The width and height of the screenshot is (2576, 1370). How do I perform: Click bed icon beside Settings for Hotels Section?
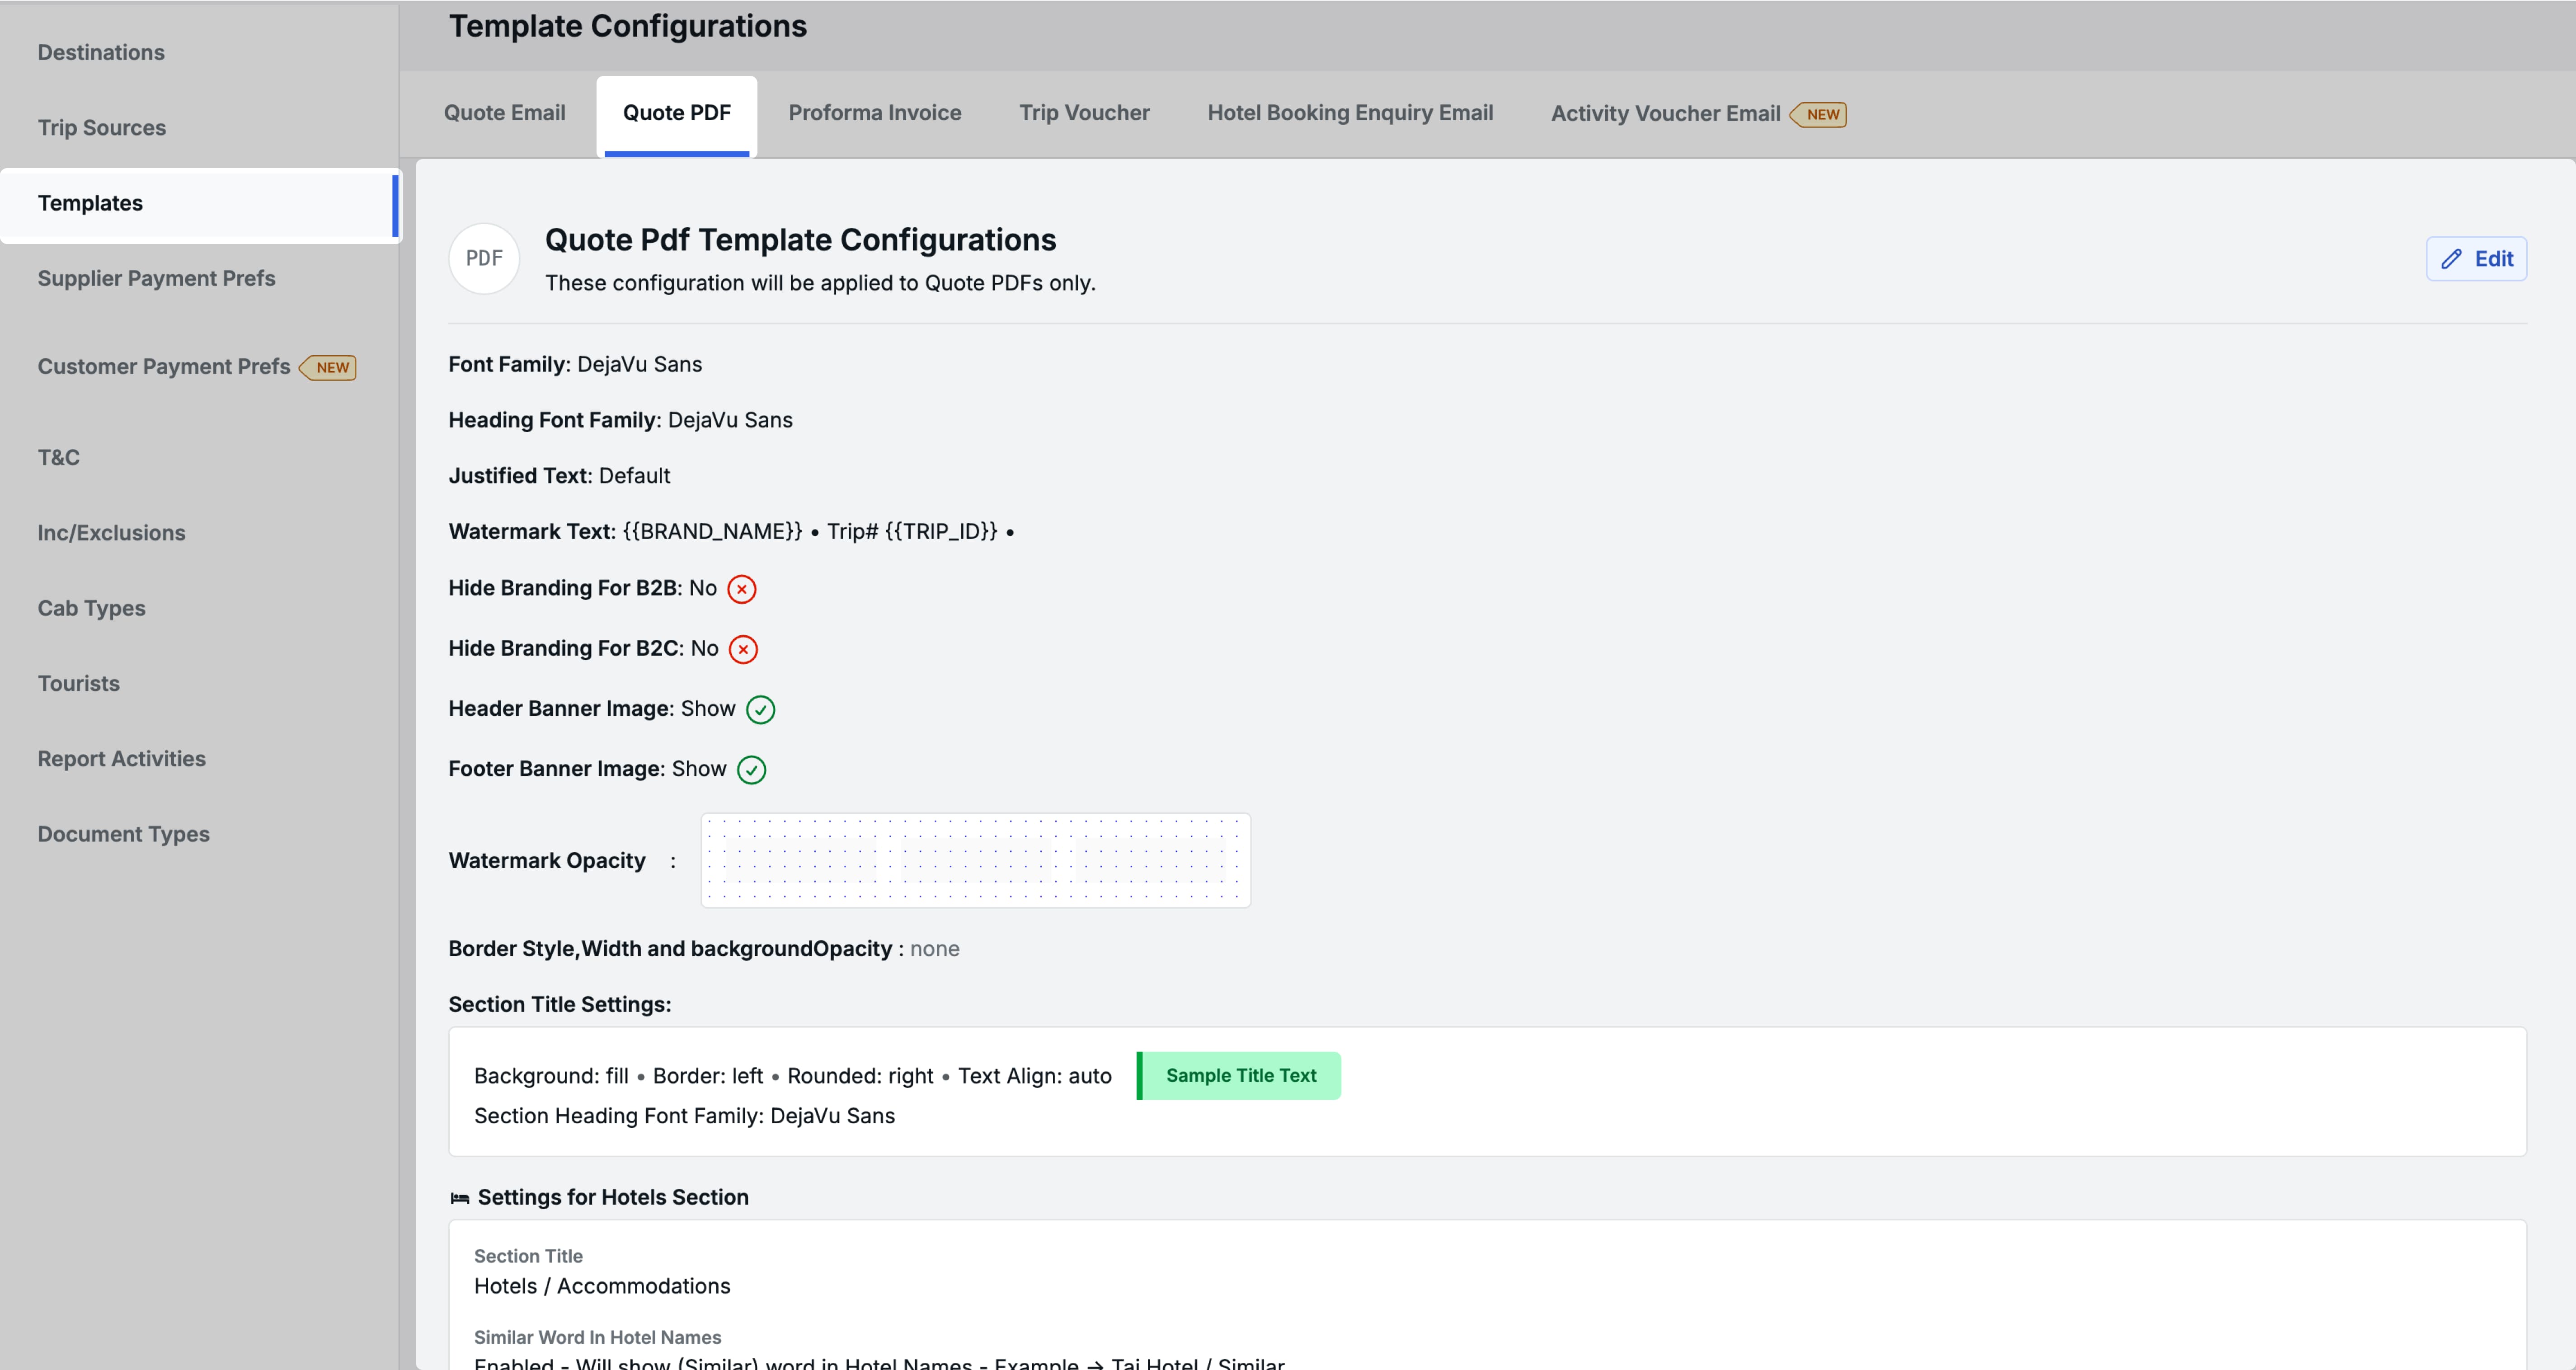(460, 1198)
